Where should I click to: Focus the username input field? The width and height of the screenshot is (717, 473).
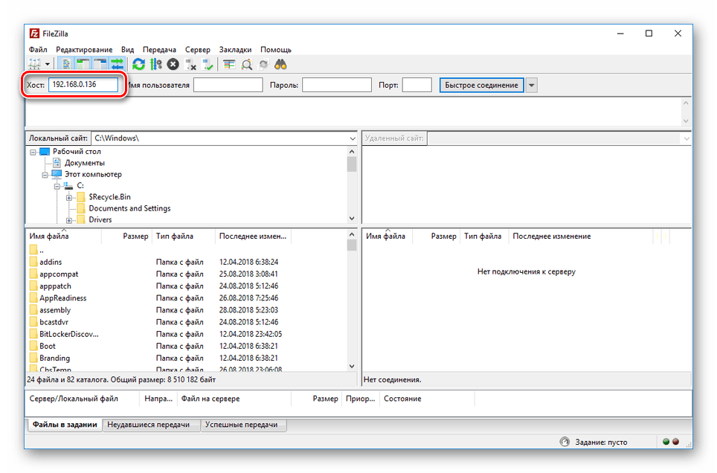coord(228,85)
